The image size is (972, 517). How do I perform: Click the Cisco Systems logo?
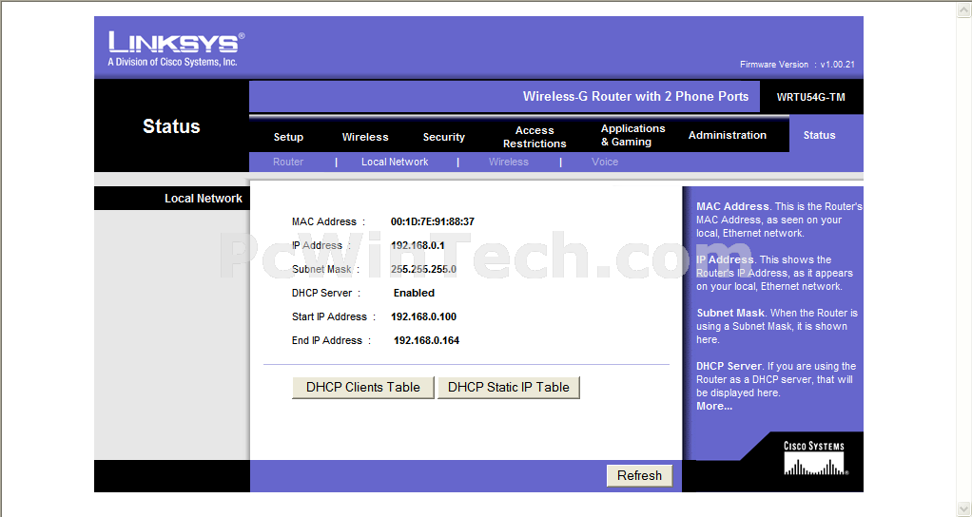[814, 459]
